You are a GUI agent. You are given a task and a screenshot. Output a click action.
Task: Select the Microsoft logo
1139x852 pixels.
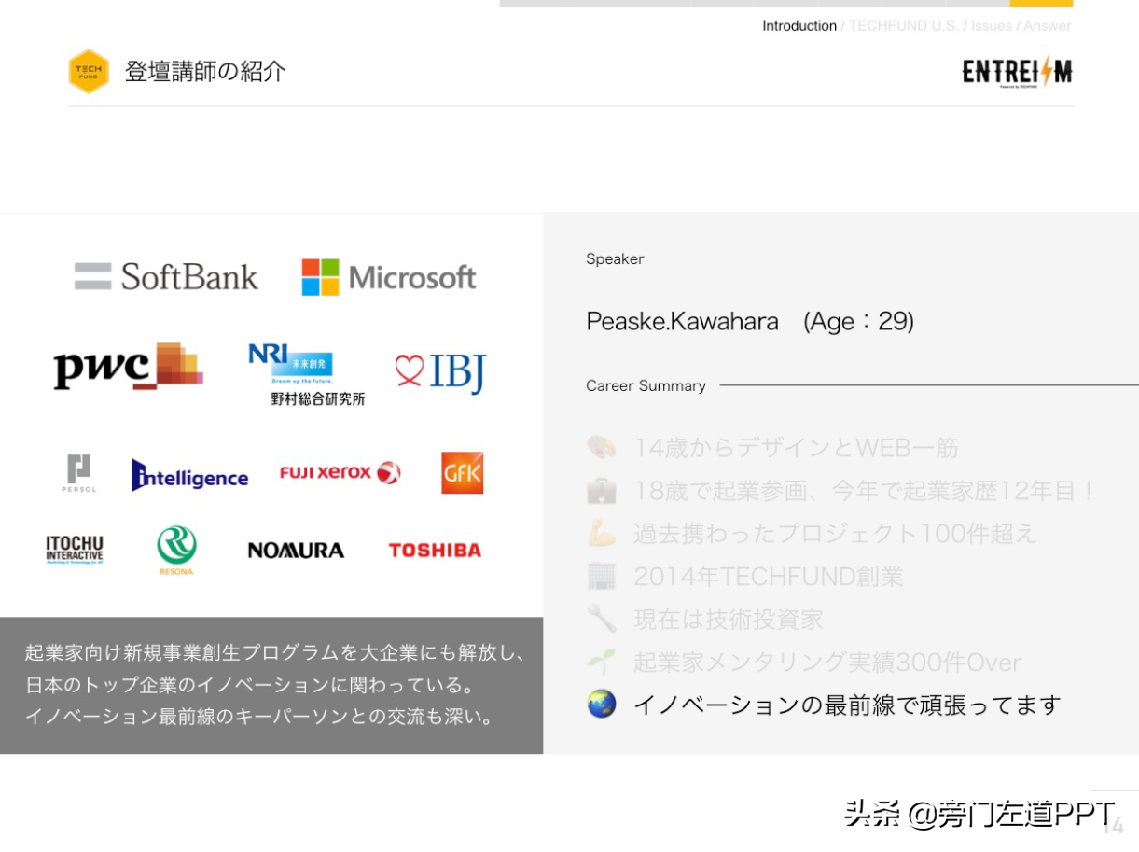[389, 277]
